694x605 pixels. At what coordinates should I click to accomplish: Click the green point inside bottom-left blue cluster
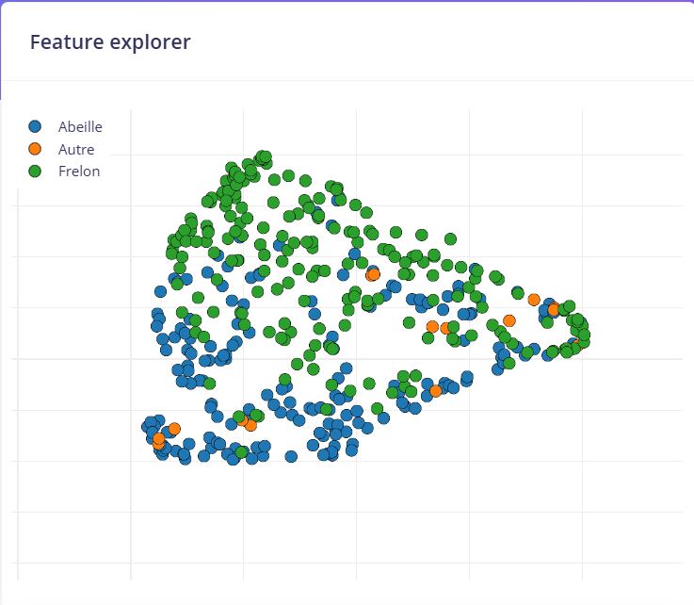(x=241, y=452)
